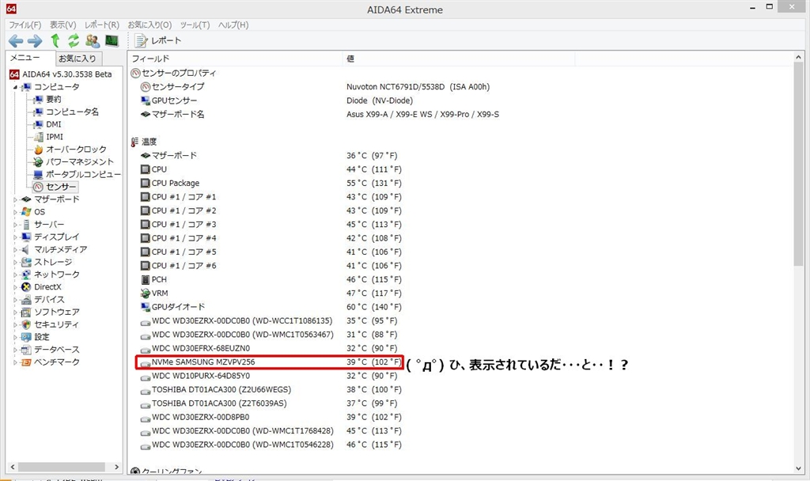810x481 pixels.
Task: Click the データベース tree icon
Action: (x=26, y=350)
